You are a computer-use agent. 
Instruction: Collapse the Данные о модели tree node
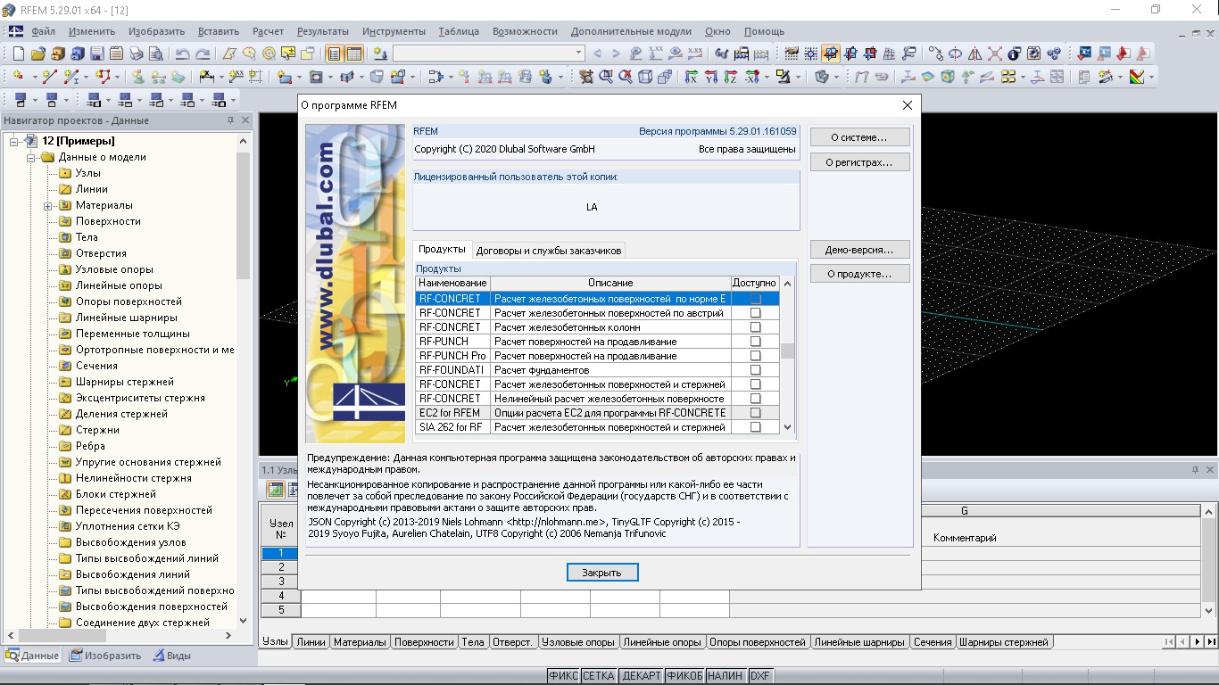(x=30, y=158)
